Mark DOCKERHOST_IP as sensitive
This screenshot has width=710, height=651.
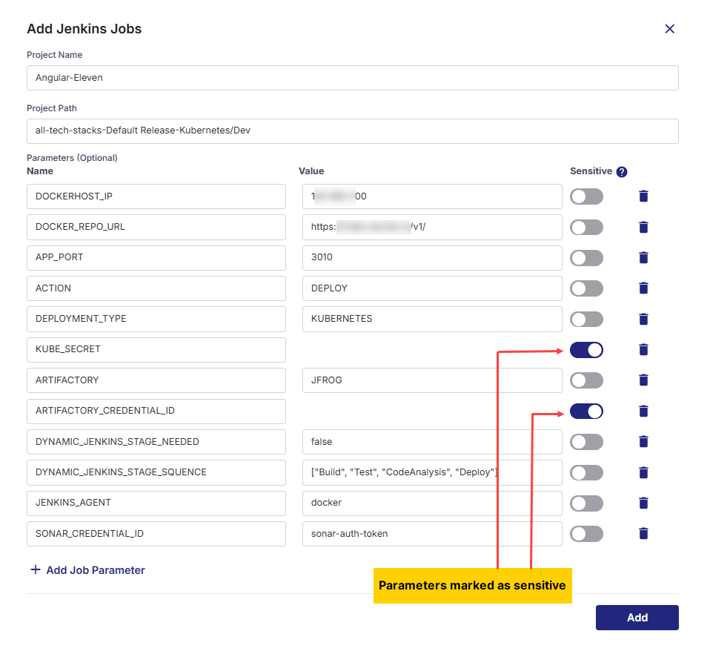586,196
